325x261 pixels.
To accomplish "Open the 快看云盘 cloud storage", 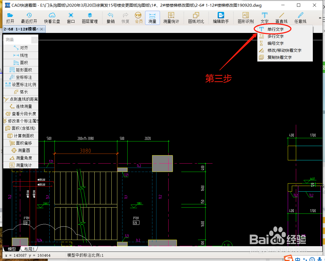I will [x=52, y=17].
